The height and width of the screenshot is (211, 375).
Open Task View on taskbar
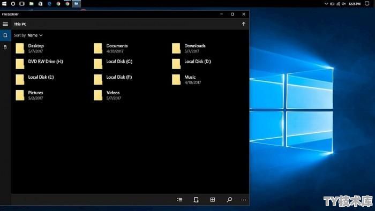pyautogui.click(x=22, y=4)
